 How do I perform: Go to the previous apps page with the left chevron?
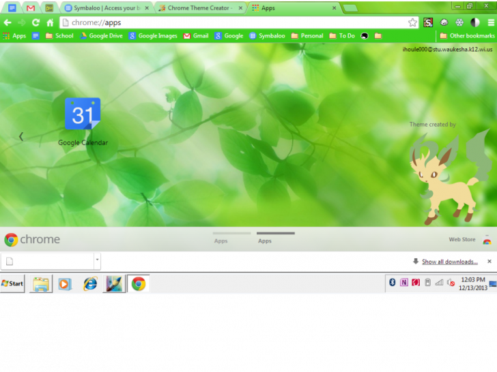(x=21, y=137)
